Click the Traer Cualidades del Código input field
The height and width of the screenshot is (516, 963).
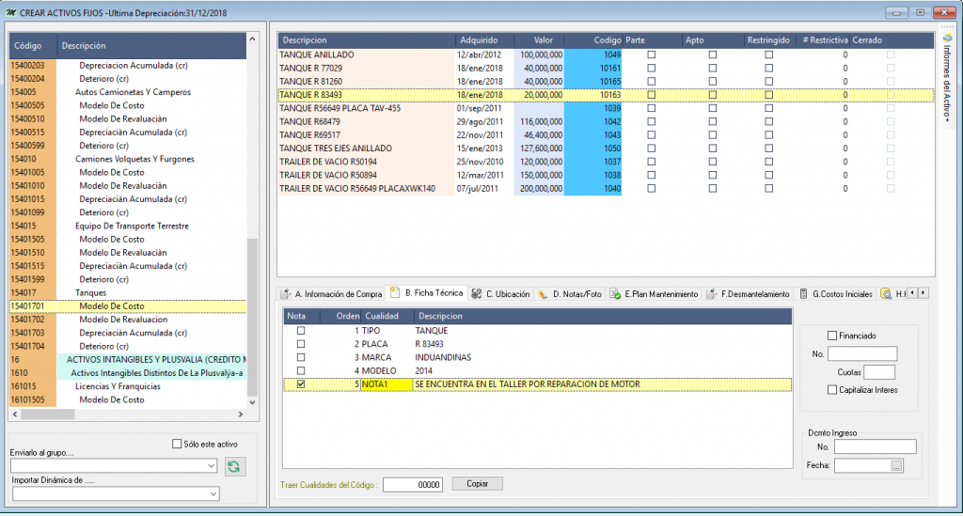[x=412, y=484]
